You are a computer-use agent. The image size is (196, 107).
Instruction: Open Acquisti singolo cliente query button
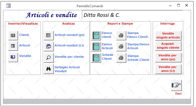[168, 46]
